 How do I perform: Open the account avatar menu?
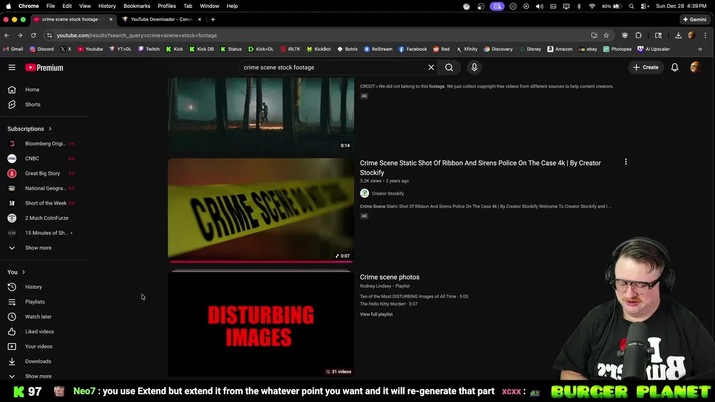pos(696,68)
